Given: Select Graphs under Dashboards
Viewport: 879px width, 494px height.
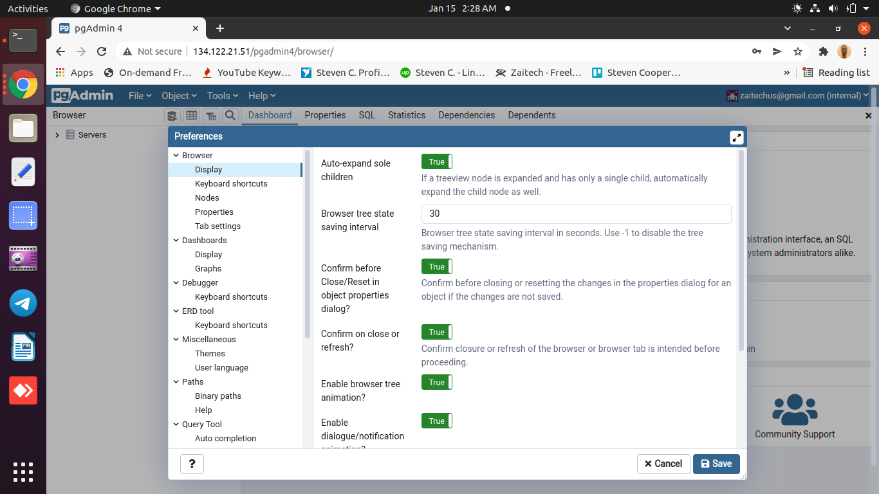Looking at the screenshot, I should click(208, 269).
